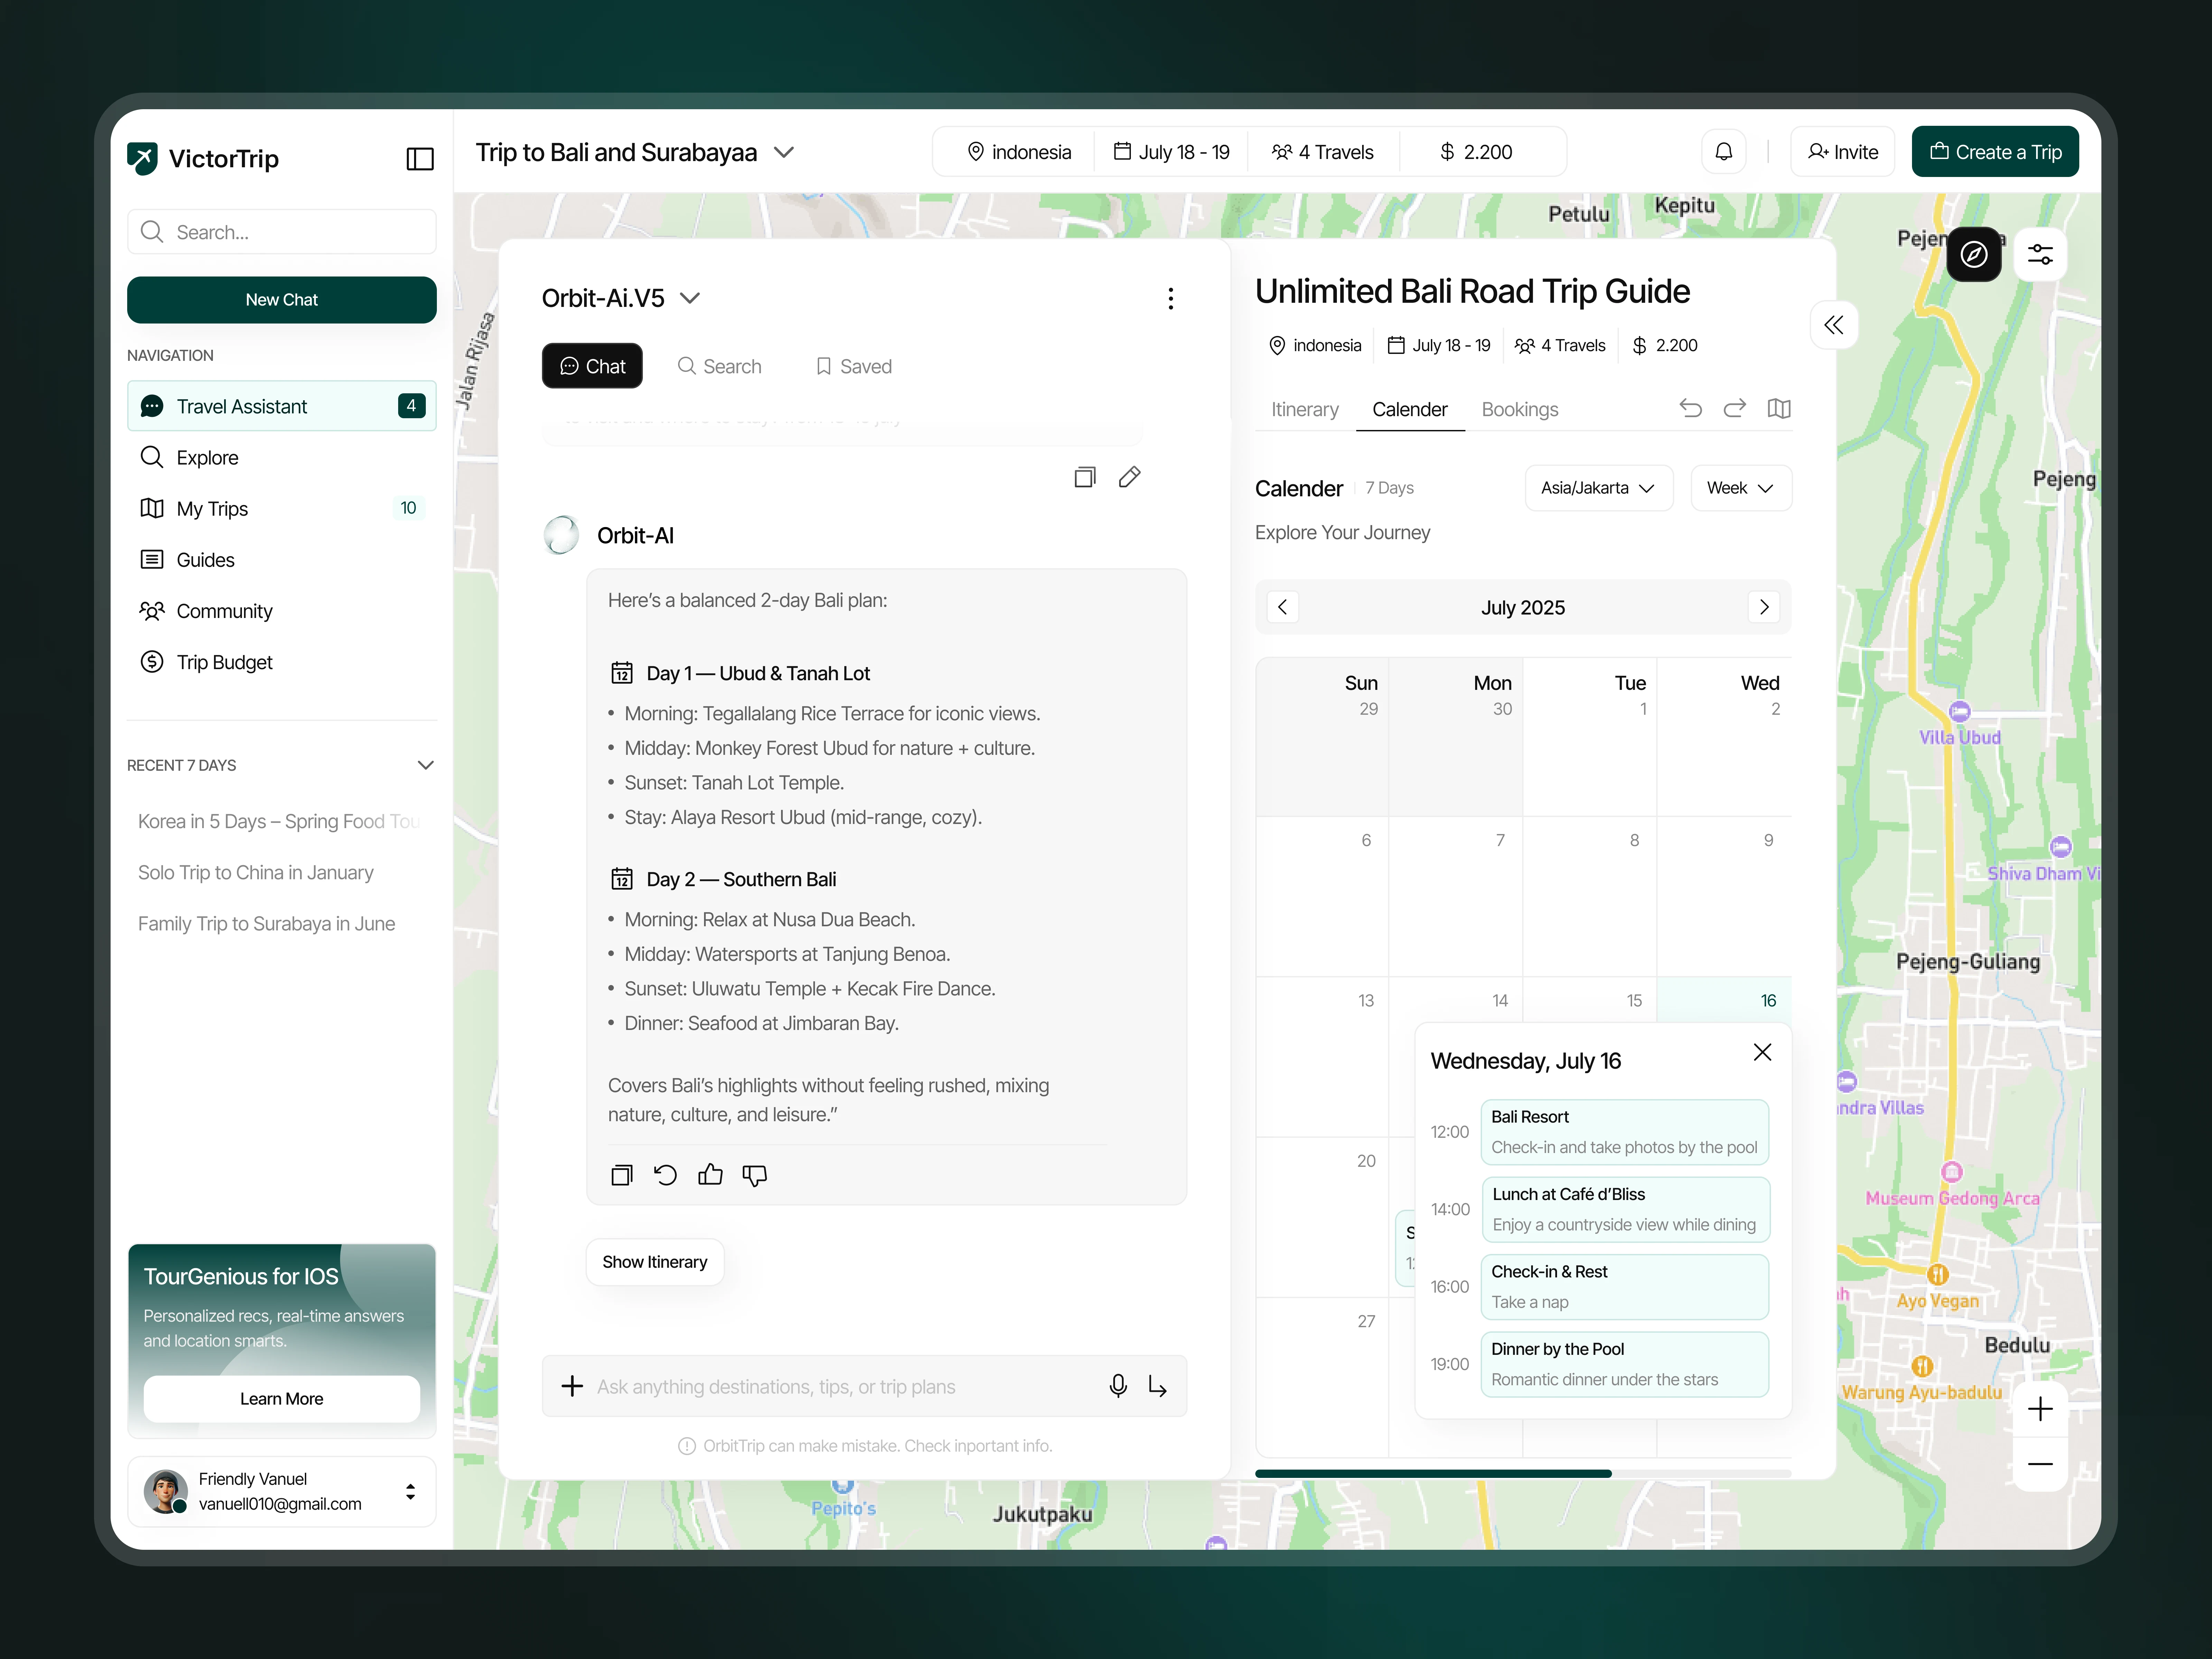
Task: Open the Orbit-Ai.V5 model dropdown
Action: (690, 298)
